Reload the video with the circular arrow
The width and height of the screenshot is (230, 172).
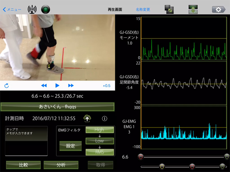pos(7,86)
